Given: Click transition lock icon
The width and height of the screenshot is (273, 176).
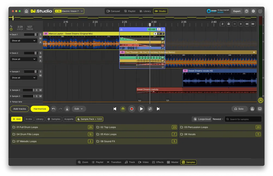Looking at the screenshot, I should click(121, 30).
